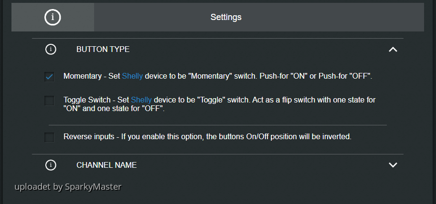
Task: Click the second line of the Toggle Switch description
Action: 114,109
